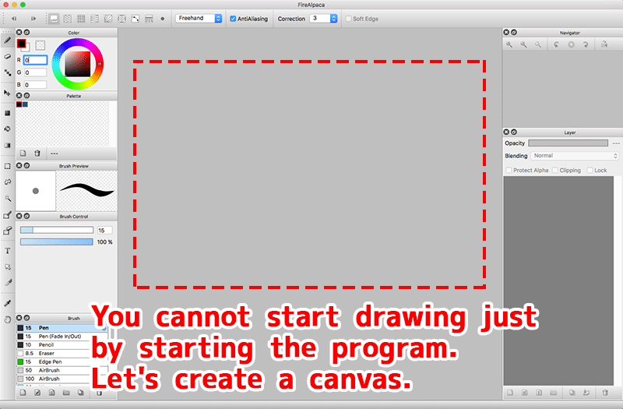
Task: Adjust the brush size slider
Action: 57,230
